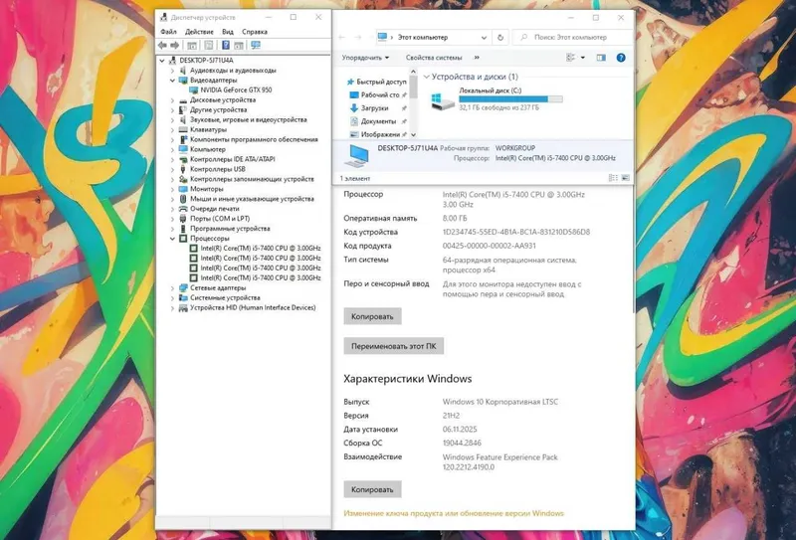Screen dimensions: 796x540
Task: Click Переименовать этот ПК button
Action: point(393,346)
